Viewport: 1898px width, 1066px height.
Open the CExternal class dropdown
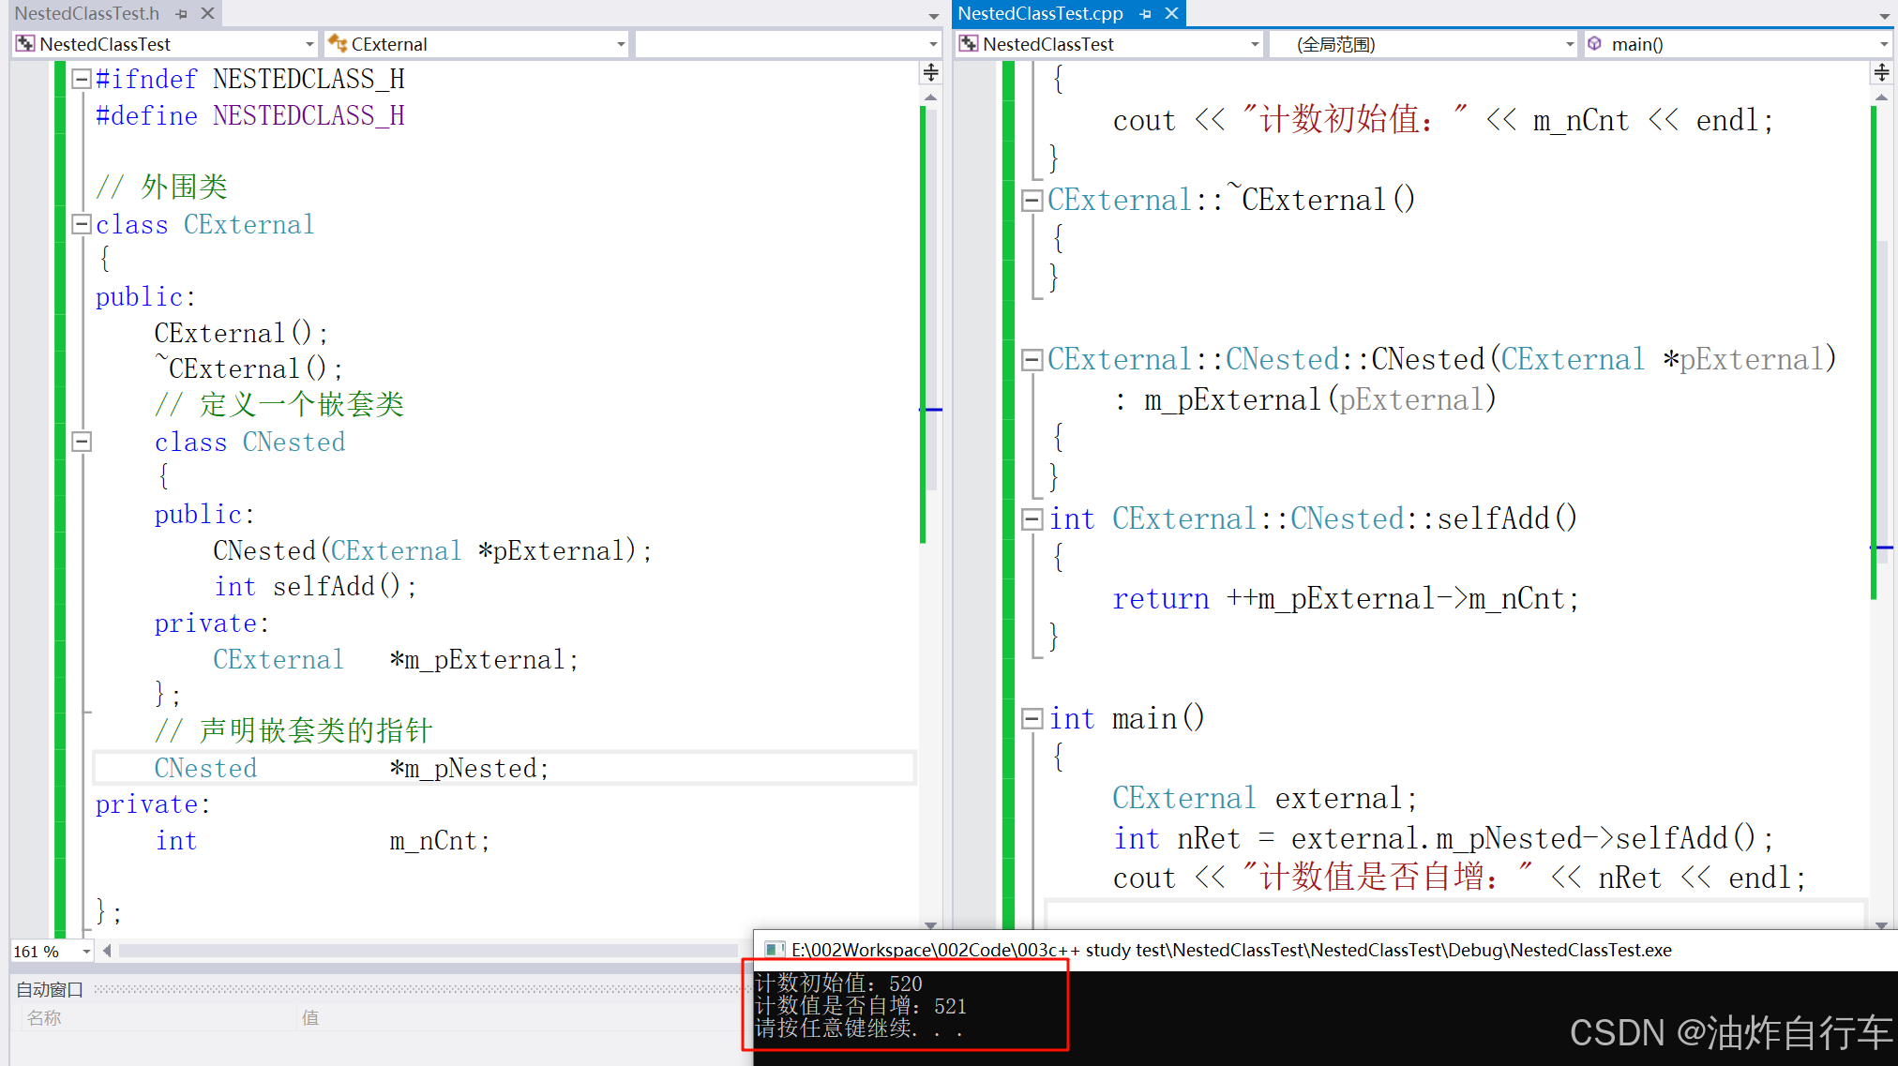click(x=620, y=44)
